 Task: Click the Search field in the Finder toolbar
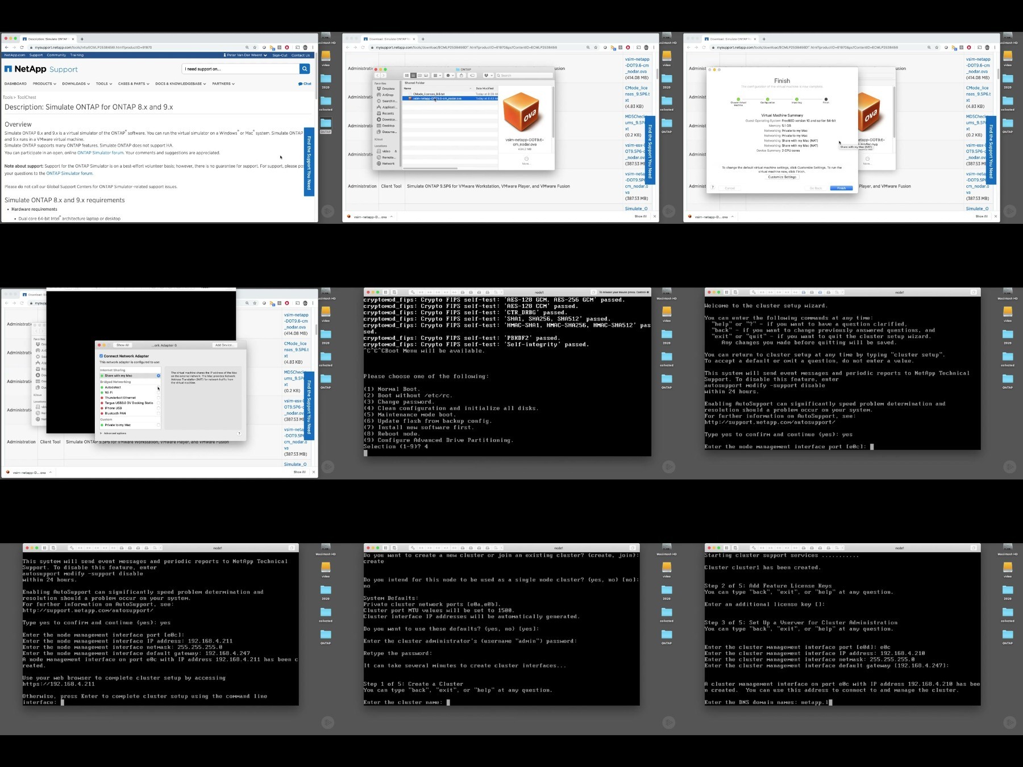pyautogui.click(x=523, y=75)
